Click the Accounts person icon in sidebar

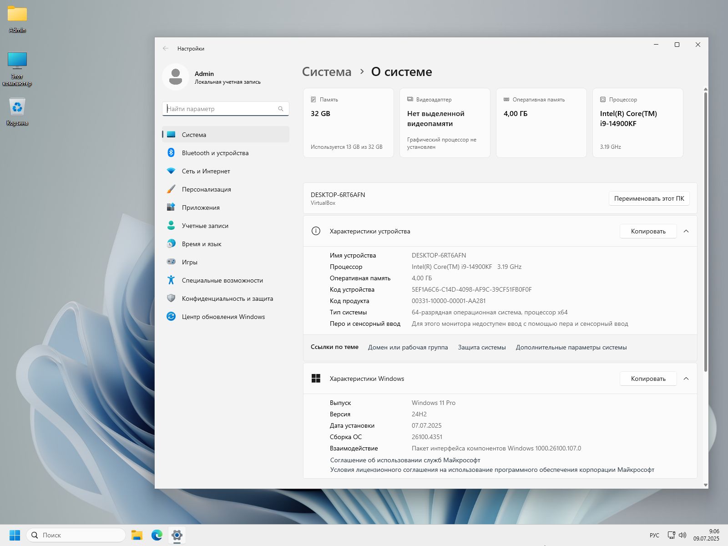click(x=171, y=226)
